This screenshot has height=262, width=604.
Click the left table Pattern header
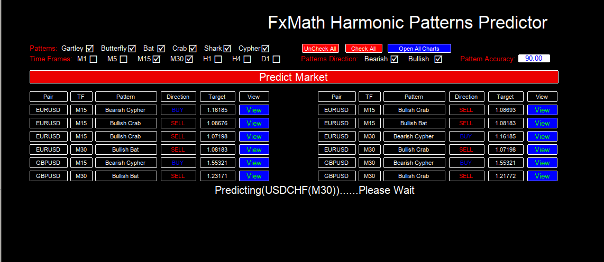click(x=126, y=97)
